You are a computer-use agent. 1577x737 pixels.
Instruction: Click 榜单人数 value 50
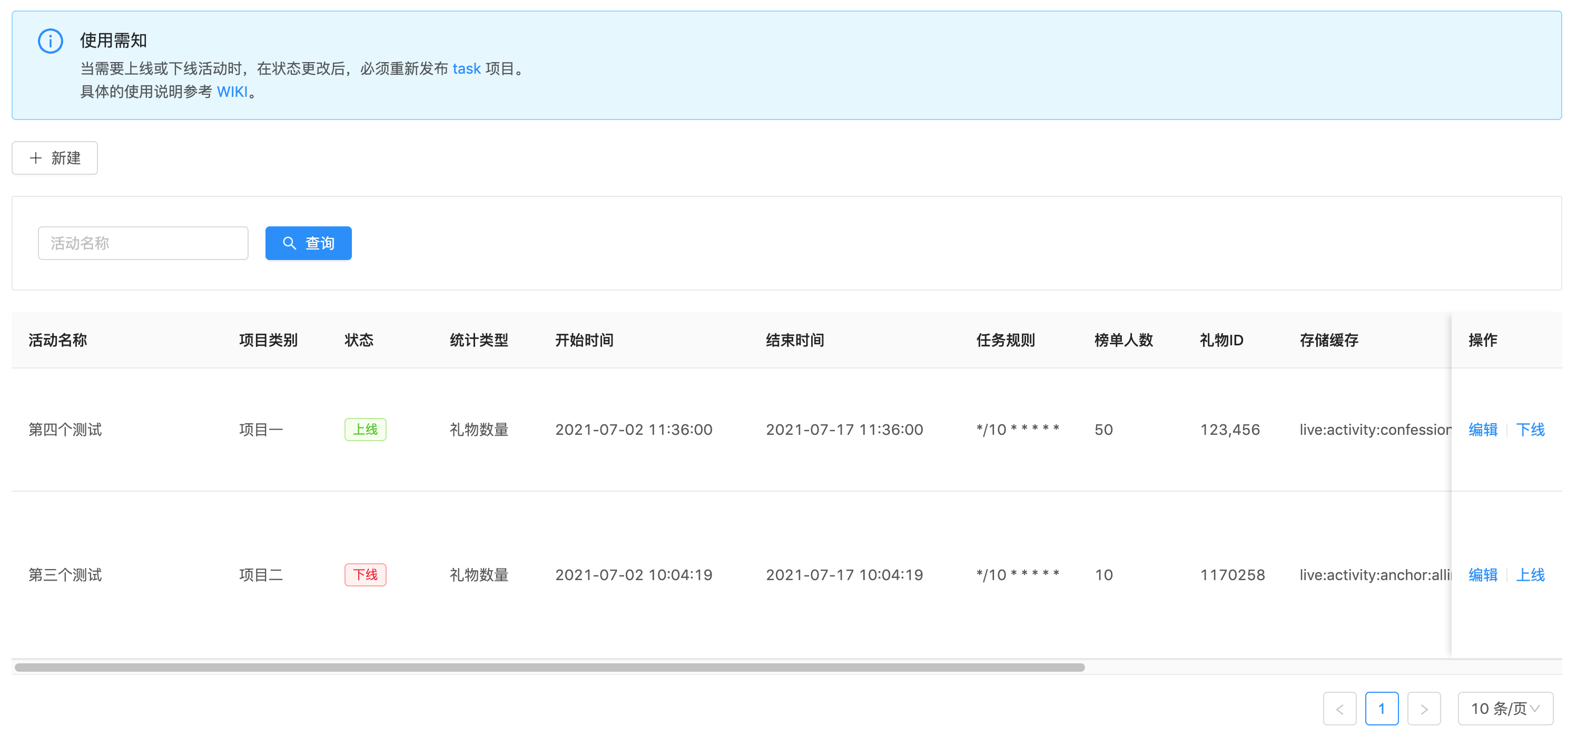(x=1104, y=430)
